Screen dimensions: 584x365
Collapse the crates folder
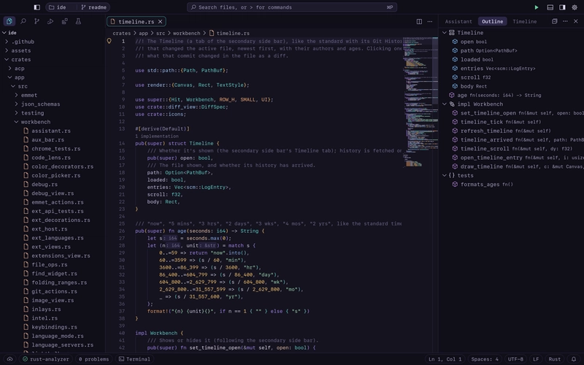click(x=53, y=59)
